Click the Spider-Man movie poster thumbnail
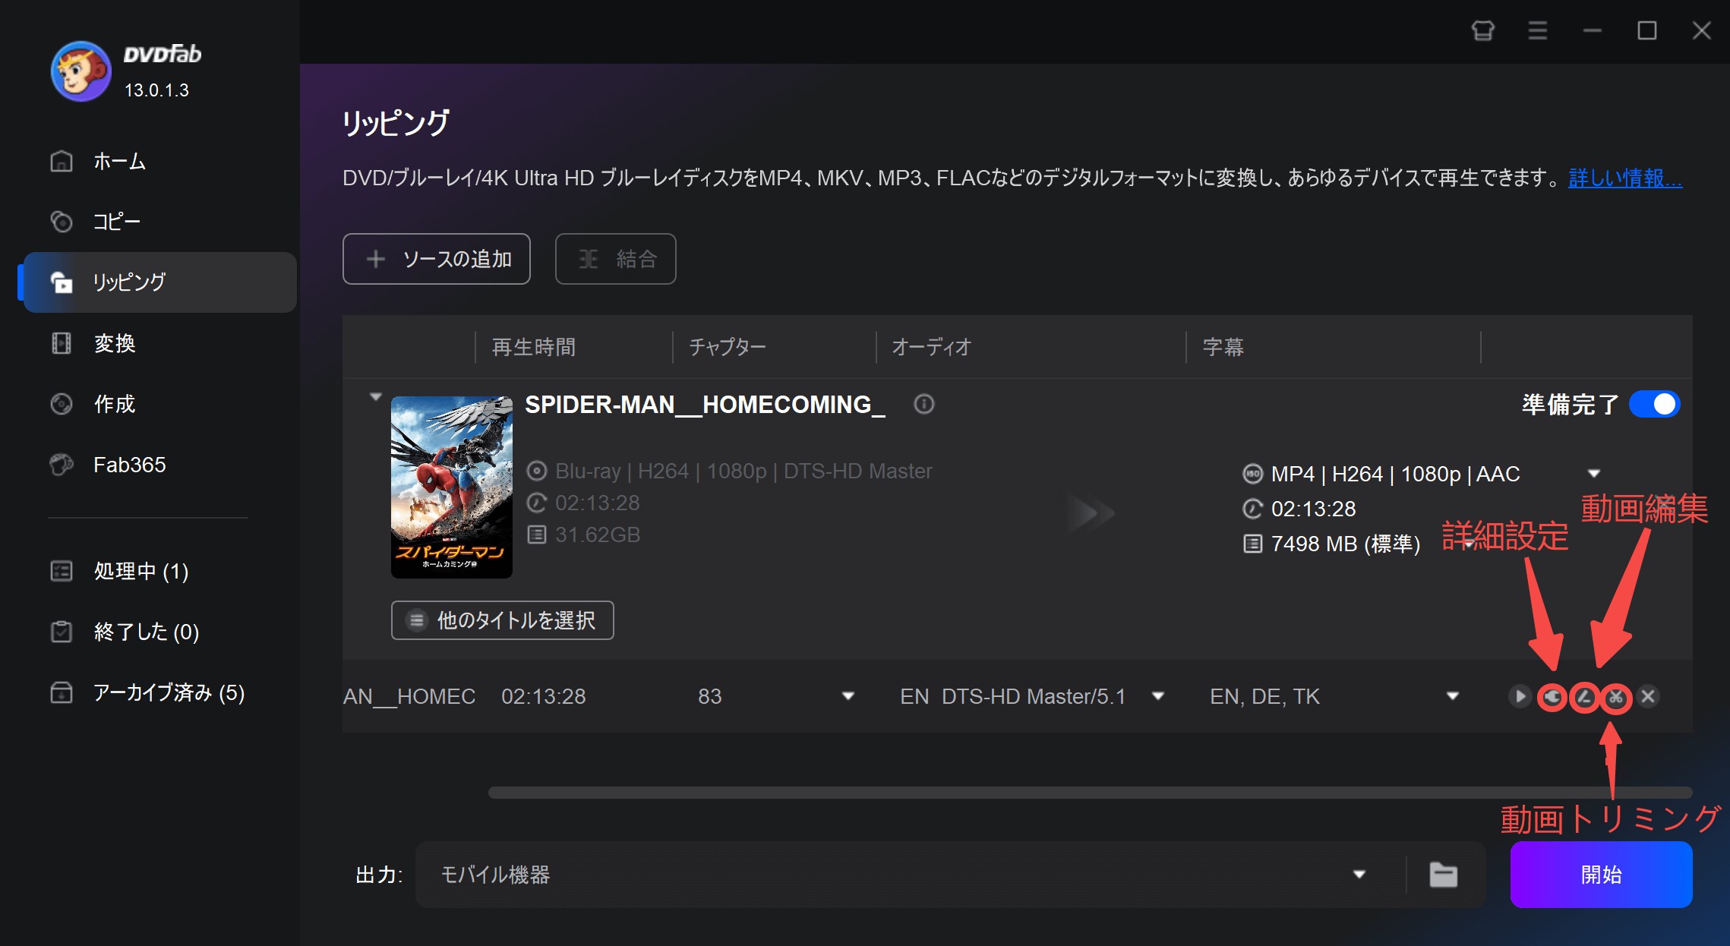This screenshot has width=1730, height=946. point(452,487)
